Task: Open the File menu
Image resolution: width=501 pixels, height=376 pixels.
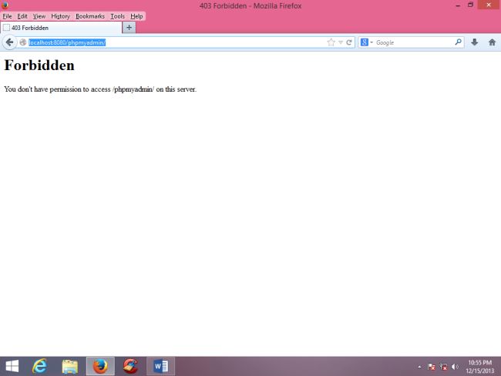Action: 7,16
